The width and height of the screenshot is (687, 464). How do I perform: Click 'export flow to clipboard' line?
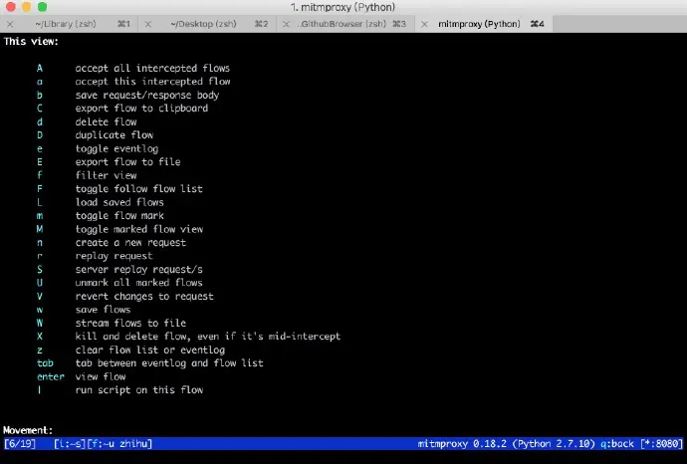click(x=141, y=109)
